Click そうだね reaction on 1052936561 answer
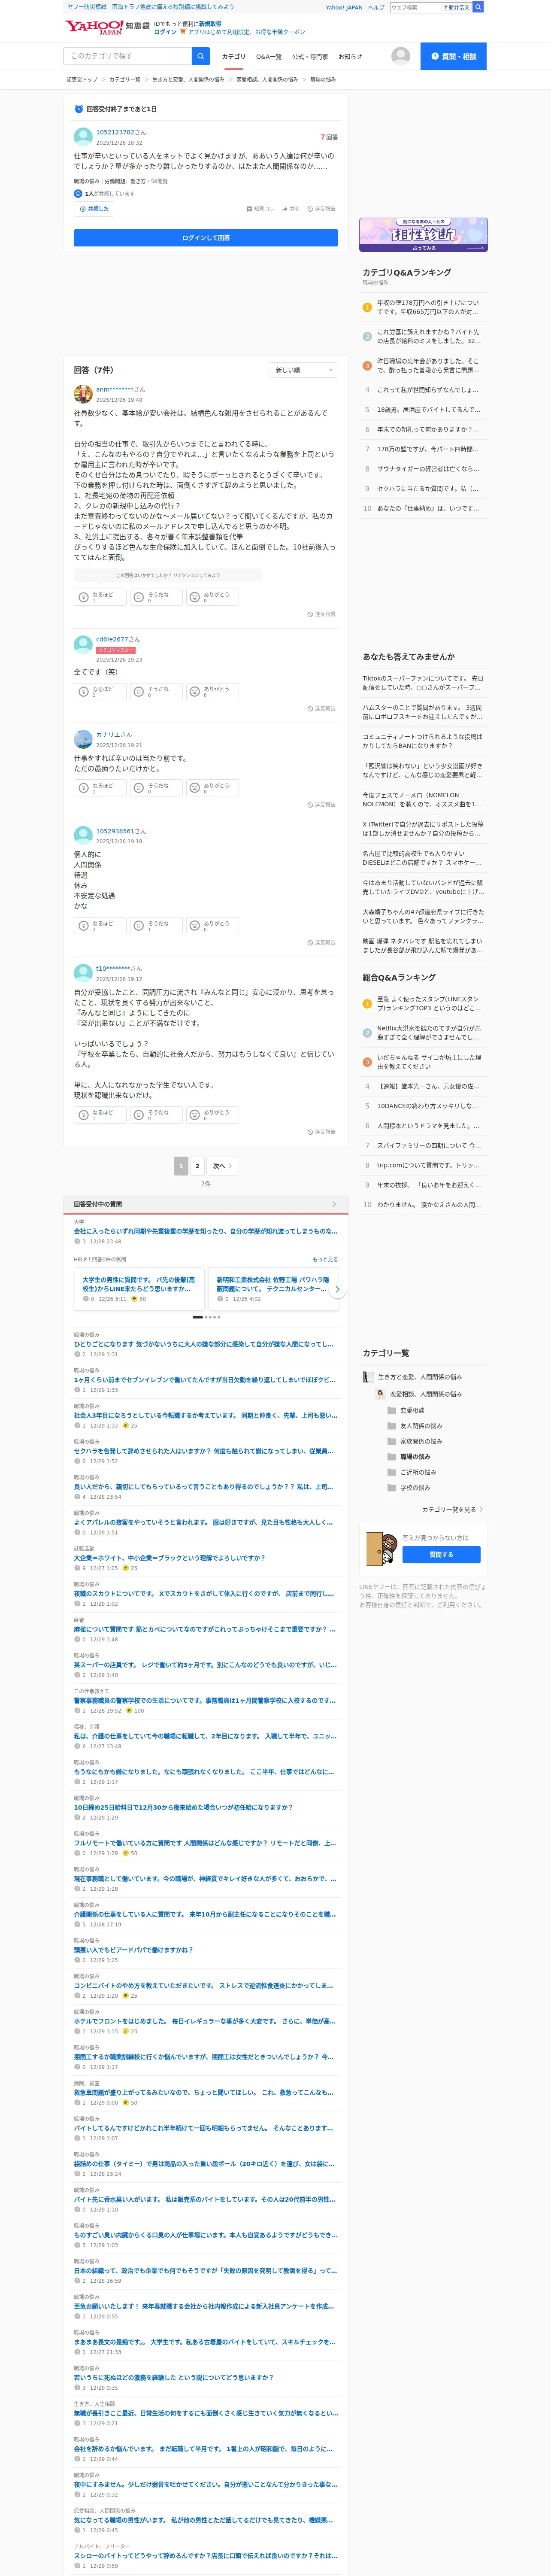 [156, 926]
